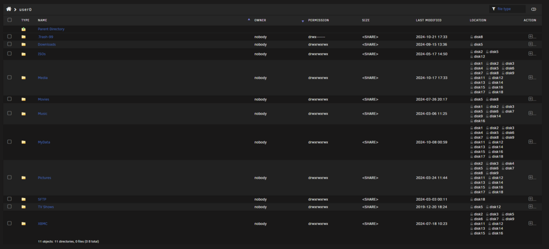Click the folder icon beside ISOs
Screen dimensions: 549x249
(24, 54)
